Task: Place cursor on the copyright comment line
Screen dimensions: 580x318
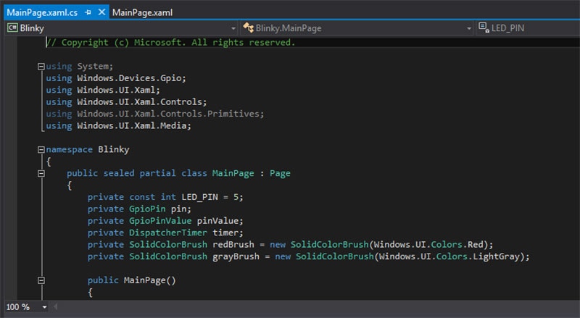Action: coord(170,43)
